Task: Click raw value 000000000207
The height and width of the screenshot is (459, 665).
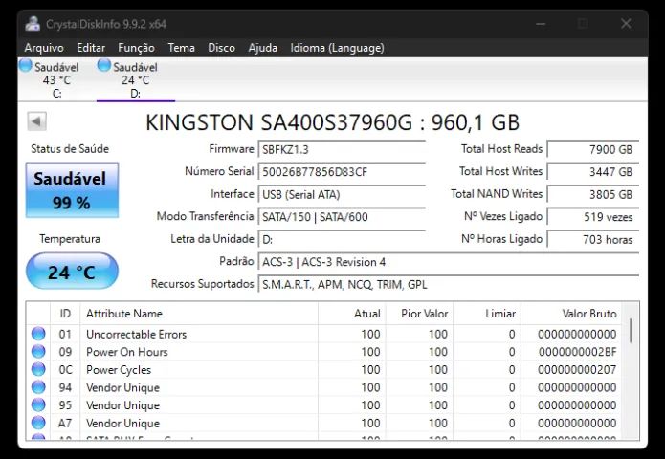Action: [x=577, y=369]
